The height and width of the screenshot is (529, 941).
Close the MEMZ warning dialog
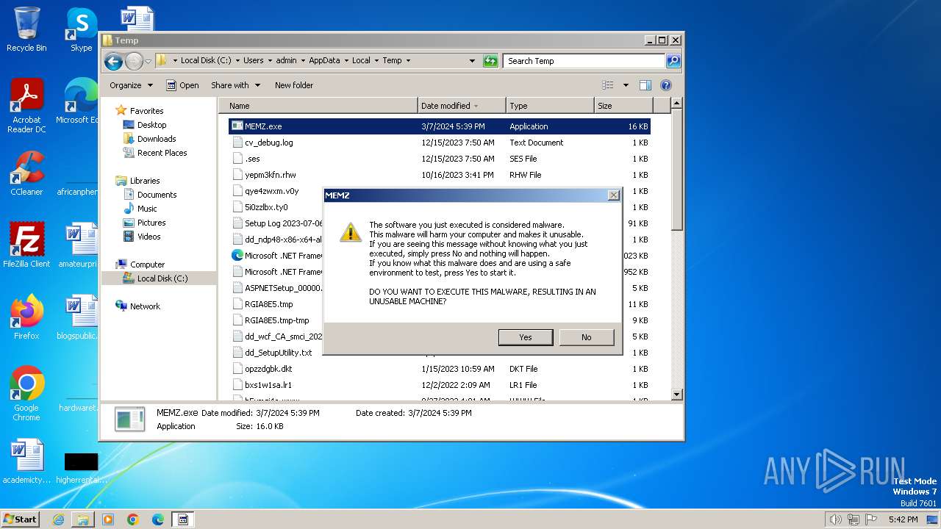pos(613,195)
